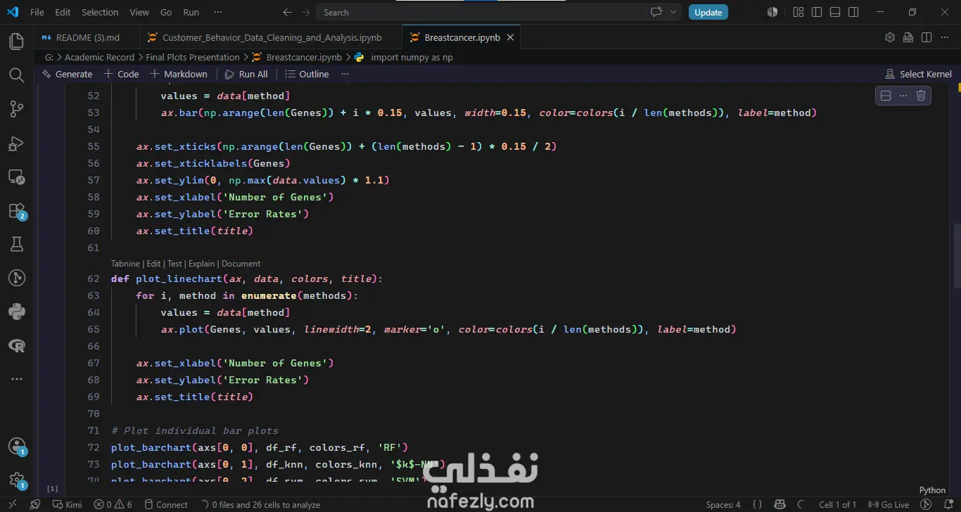Open chat dropdown arrow in title bar
Image resolution: width=961 pixels, height=512 pixels.
pos(673,12)
